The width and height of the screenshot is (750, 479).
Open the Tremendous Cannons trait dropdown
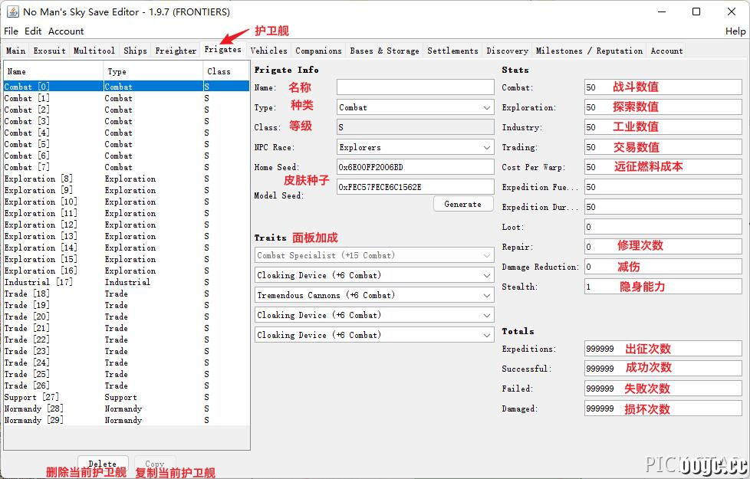pyautogui.click(x=374, y=295)
